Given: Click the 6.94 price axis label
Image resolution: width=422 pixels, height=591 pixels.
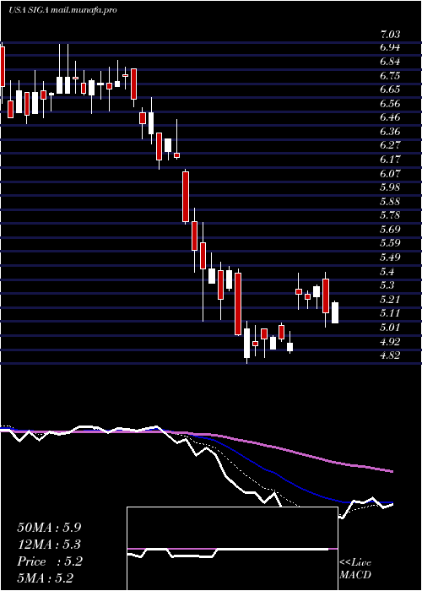Looking at the screenshot, I should tap(390, 48).
